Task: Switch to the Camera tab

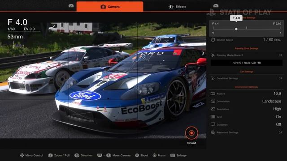Action: pyautogui.click(x=110, y=7)
